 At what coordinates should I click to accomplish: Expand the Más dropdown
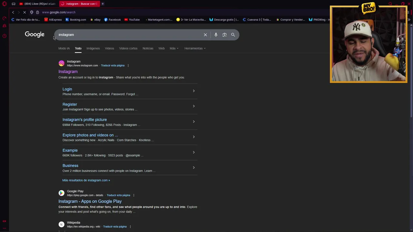pyautogui.click(x=174, y=48)
